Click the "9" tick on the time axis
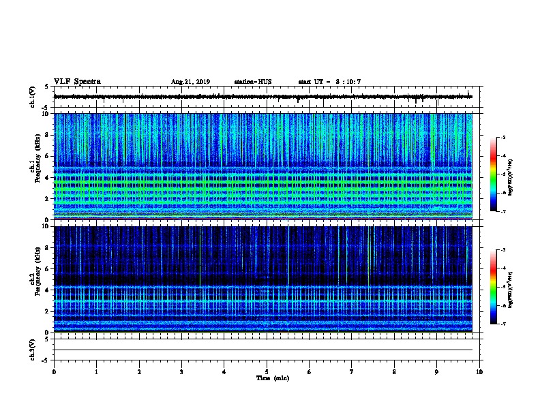 coord(436,371)
